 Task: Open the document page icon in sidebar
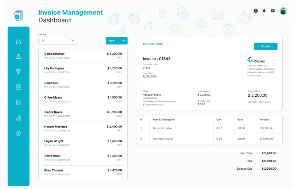[19, 87]
